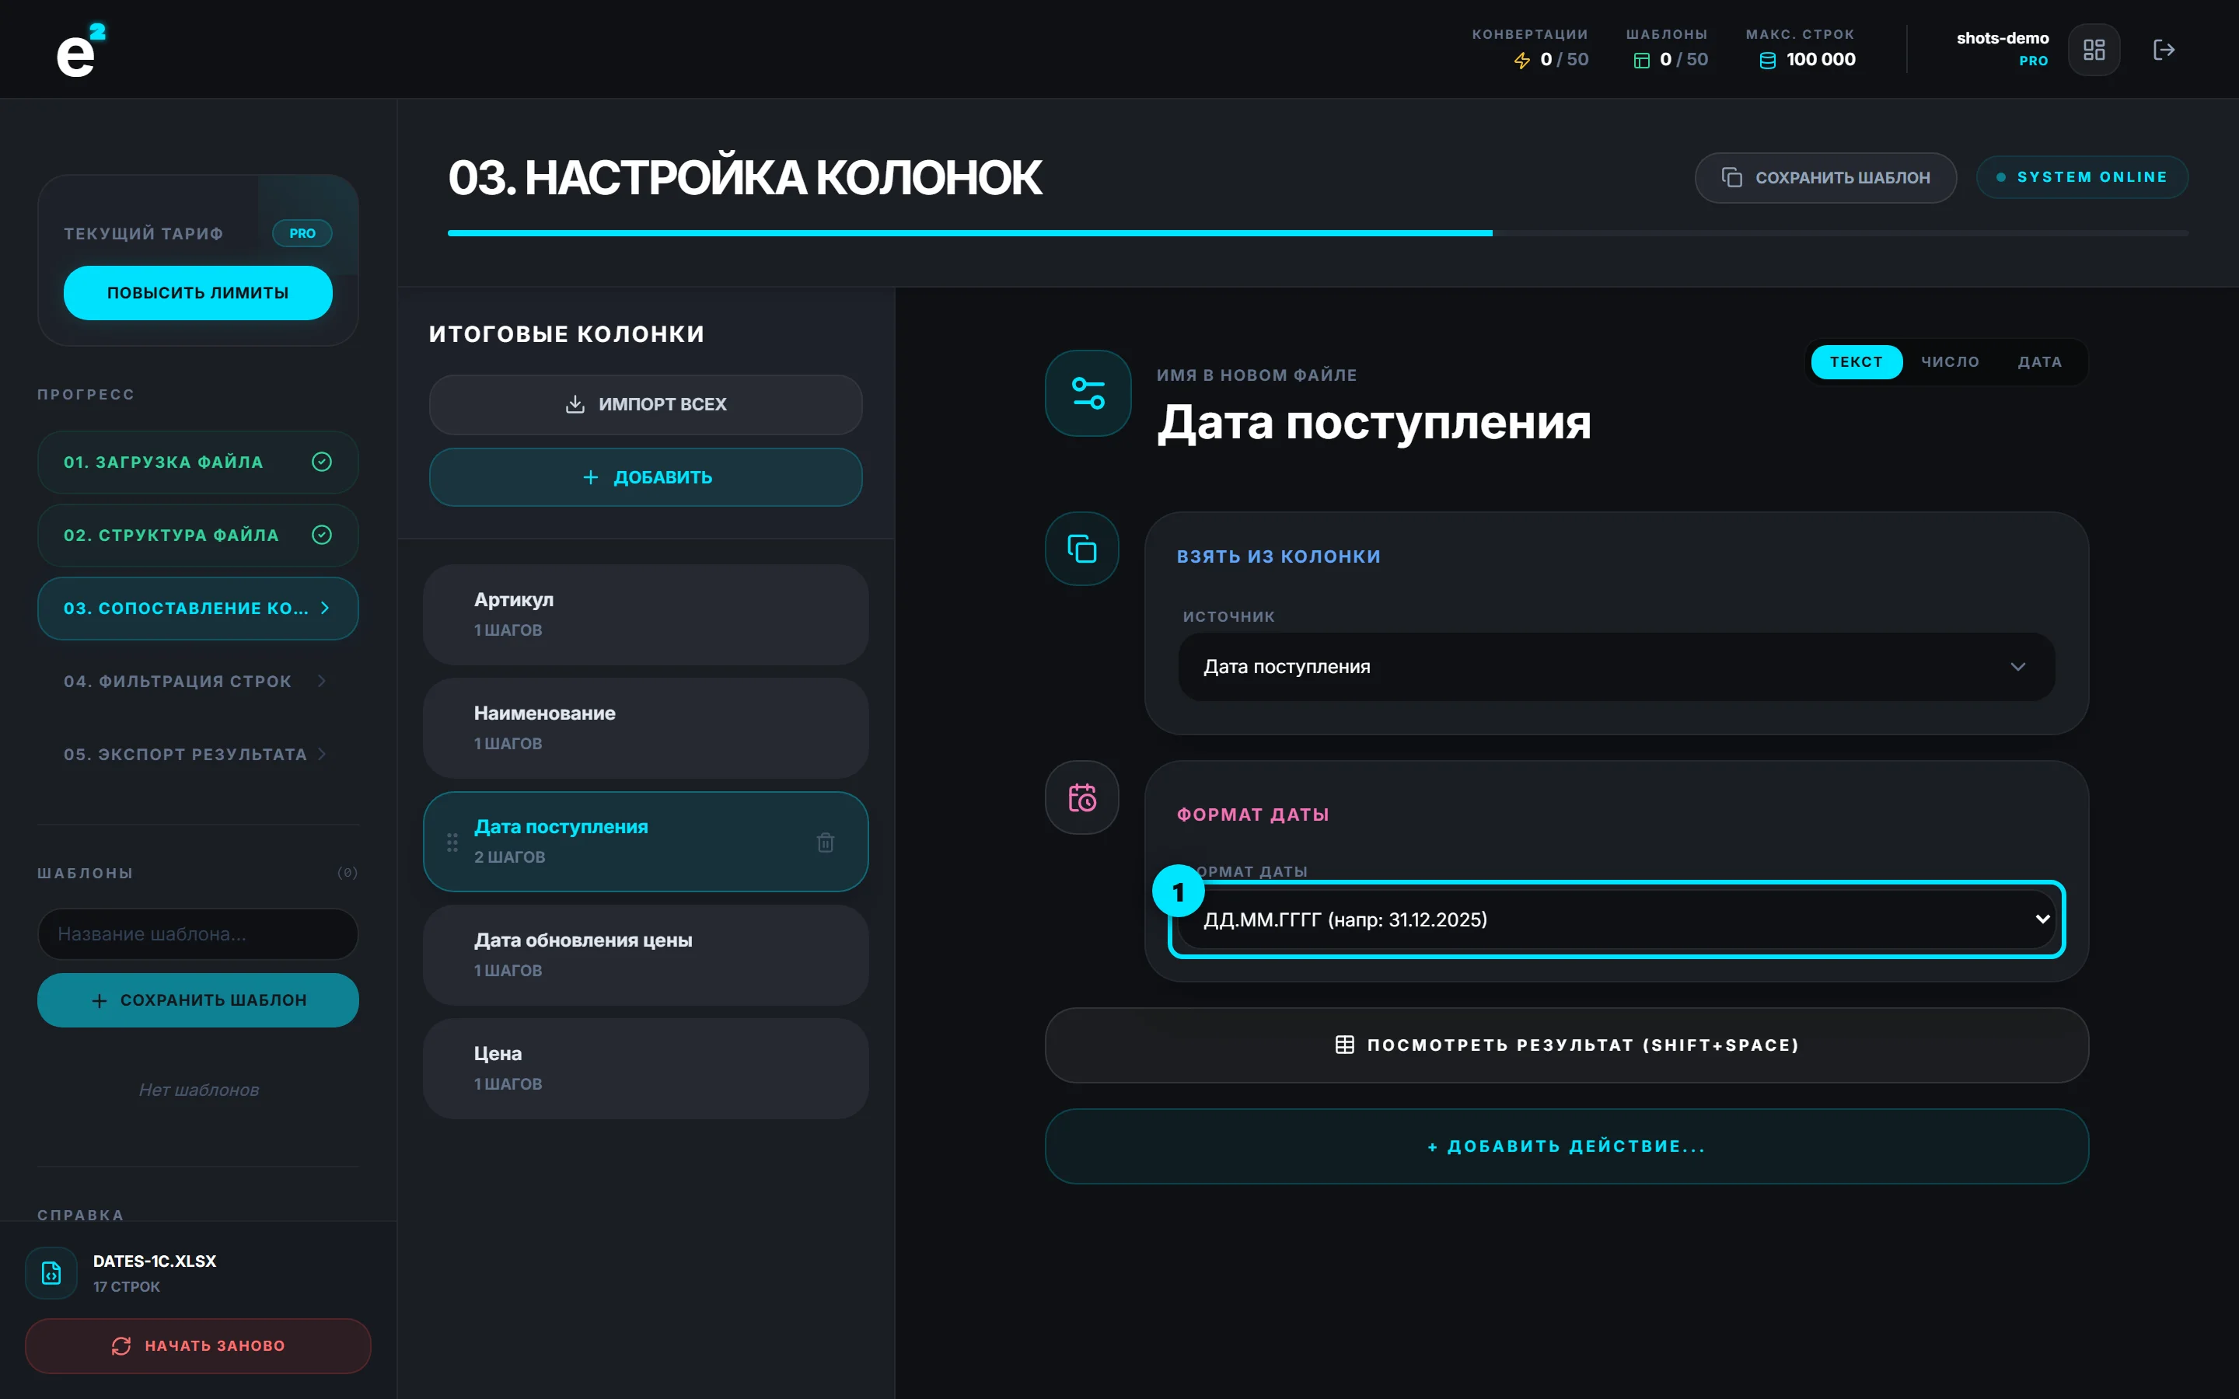Click the max rows database icon

pos(1767,60)
